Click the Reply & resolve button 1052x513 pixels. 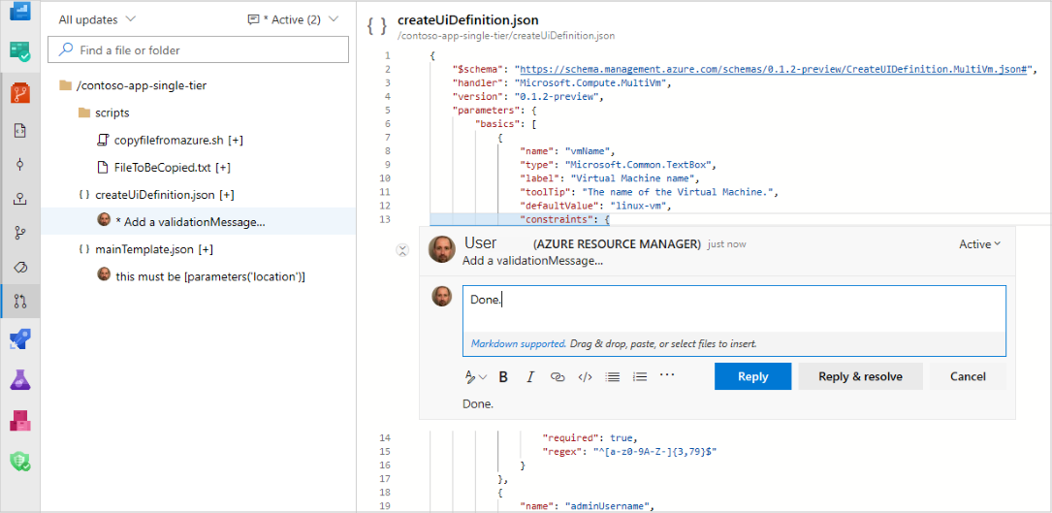(x=860, y=377)
